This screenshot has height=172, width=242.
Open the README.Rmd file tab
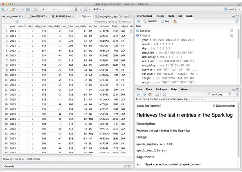click(63, 16)
